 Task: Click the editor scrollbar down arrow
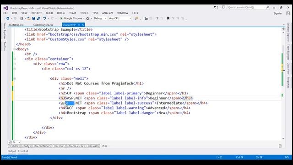point(283,138)
